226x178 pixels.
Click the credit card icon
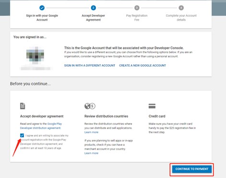(152, 106)
